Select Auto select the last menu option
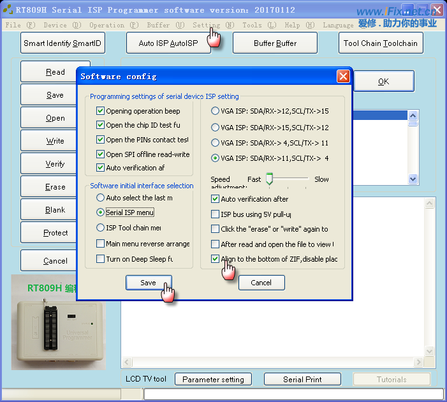Screen dimensions: 447x402 (100, 198)
